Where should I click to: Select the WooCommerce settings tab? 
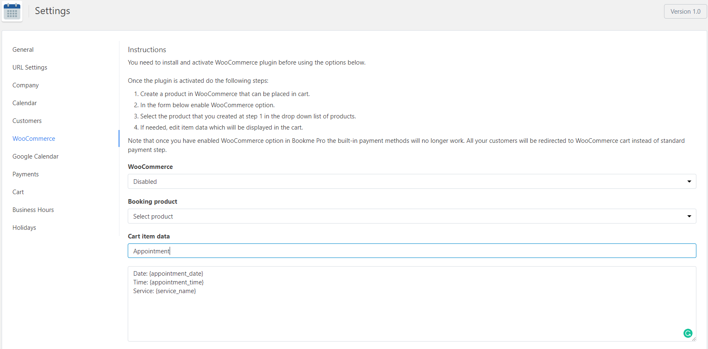click(x=34, y=139)
